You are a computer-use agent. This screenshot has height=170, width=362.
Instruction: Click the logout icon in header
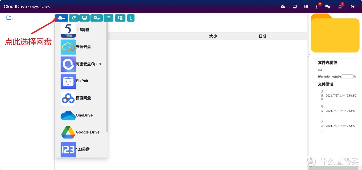tap(353, 7)
